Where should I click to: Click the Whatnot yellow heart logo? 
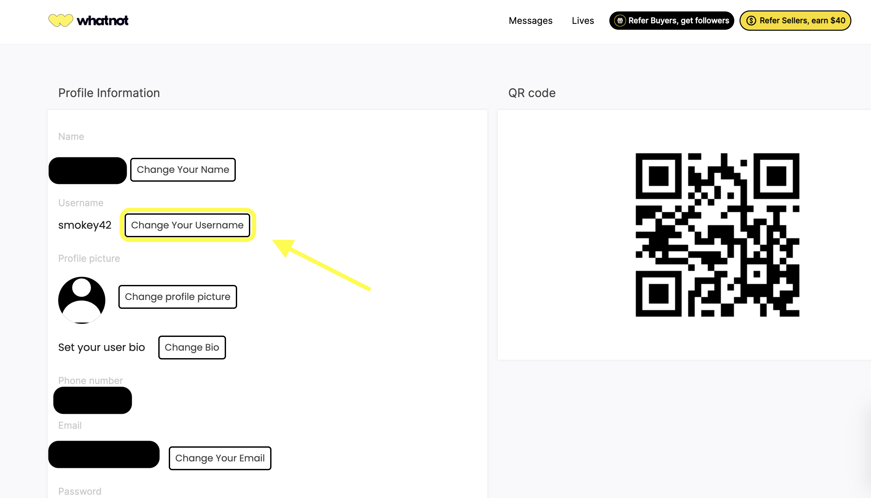click(x=61, y=20)
